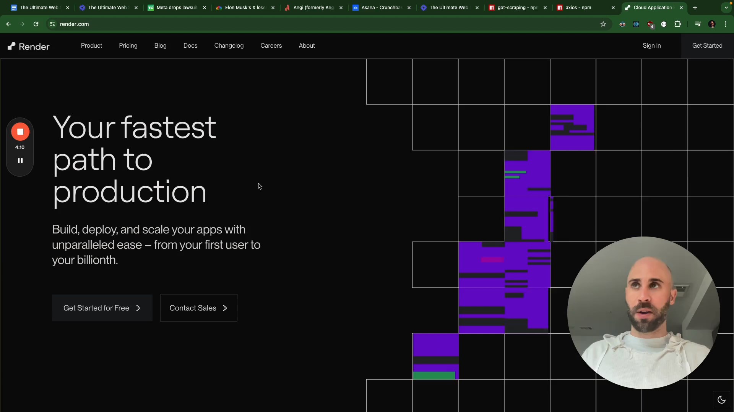Image resolution: width=734 pixels, height=412 pixels.
Task: Close the got-scraping npm tab
Action: click(545, 8)
